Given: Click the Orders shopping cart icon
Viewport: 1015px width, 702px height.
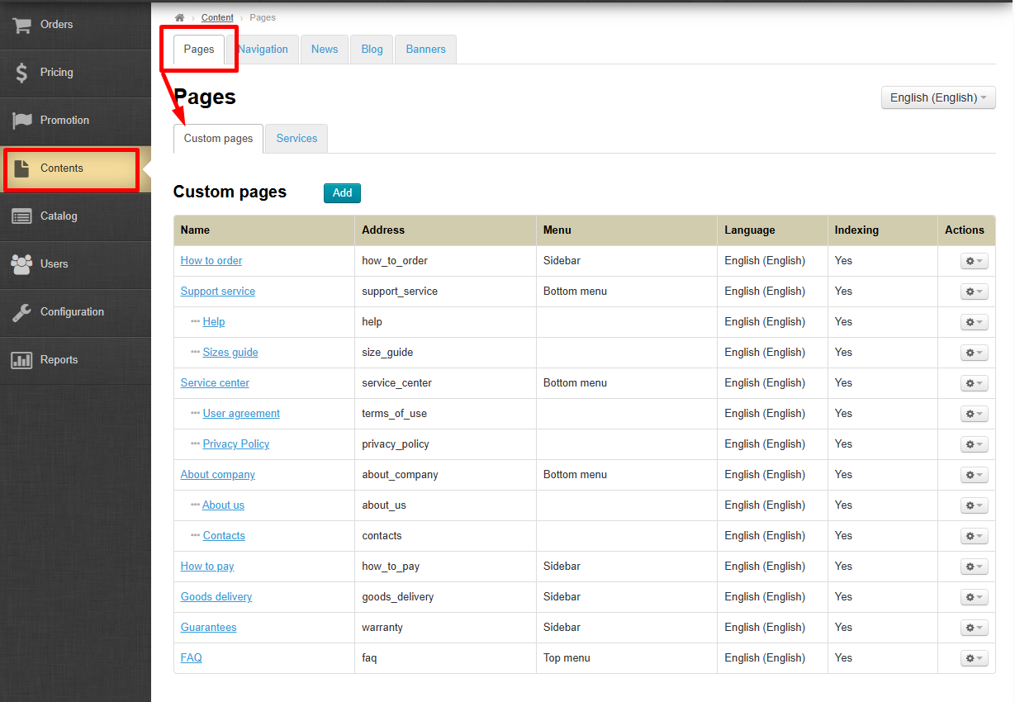Looking at the screenshot, I should tap(21, 25).
